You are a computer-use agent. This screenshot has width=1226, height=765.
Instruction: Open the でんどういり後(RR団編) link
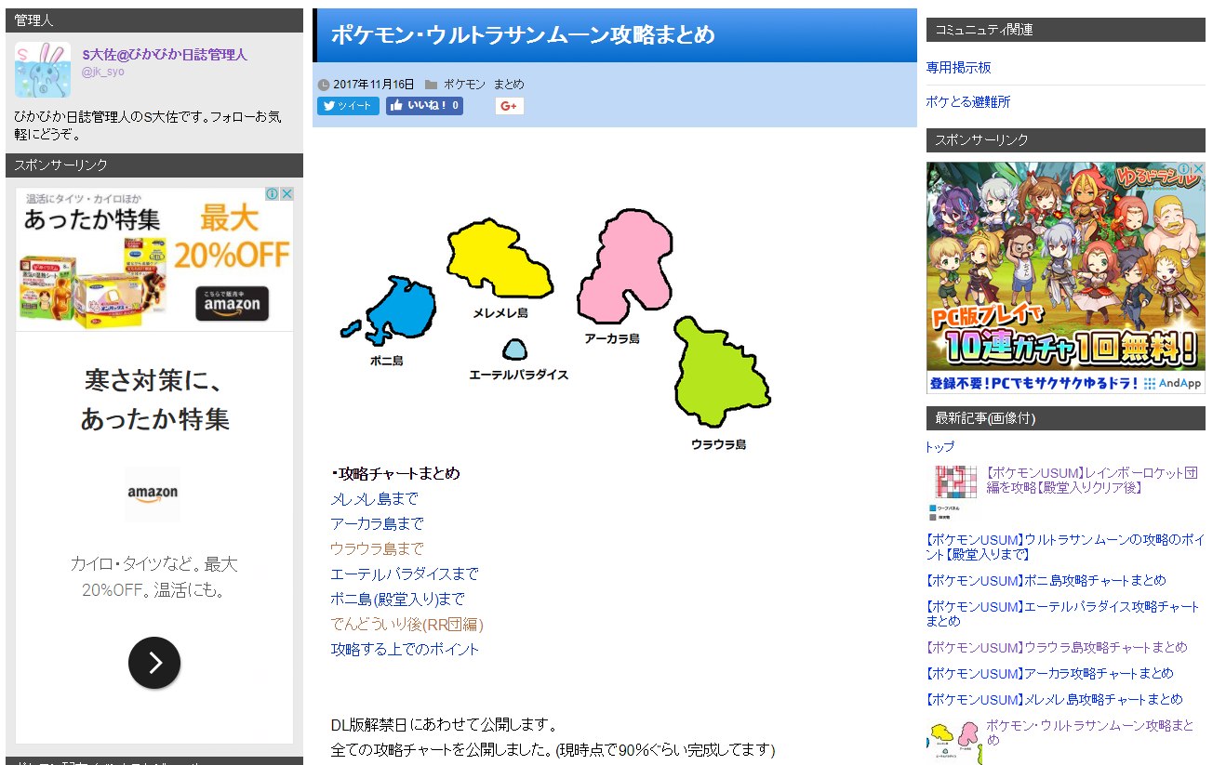(407, 625)
